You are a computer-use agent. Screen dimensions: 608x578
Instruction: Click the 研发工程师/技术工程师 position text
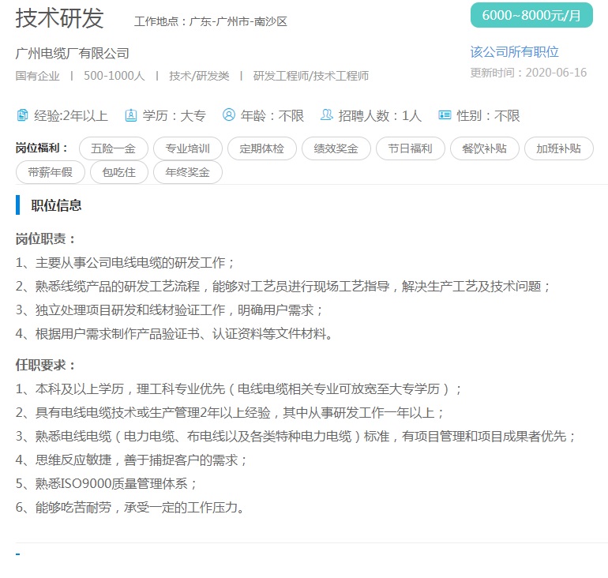click(311, 76)
